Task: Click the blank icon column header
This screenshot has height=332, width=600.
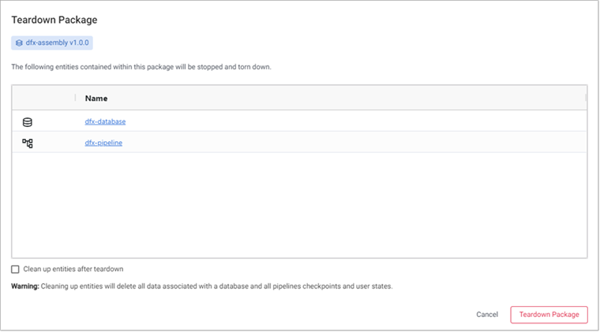Action: click(43, 99)
